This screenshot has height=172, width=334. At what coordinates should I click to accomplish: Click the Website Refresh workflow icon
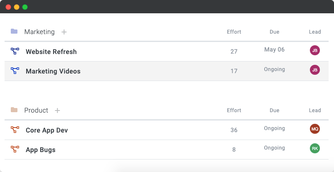[15, 51]
